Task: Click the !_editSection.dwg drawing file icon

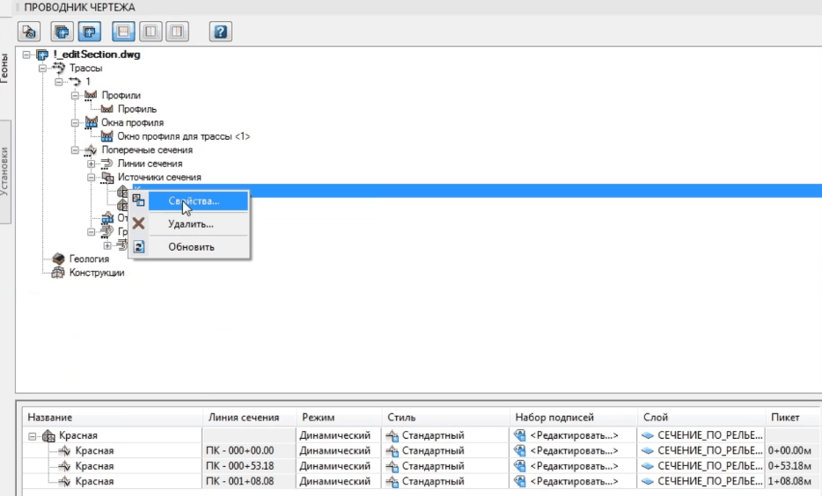Action: 43,55
